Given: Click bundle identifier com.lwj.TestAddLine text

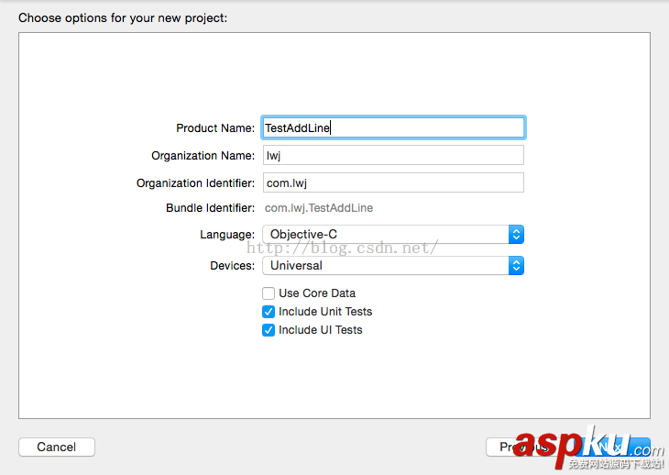Looking at the screenshot, I should pyautogui.click(x=319, y=208).
